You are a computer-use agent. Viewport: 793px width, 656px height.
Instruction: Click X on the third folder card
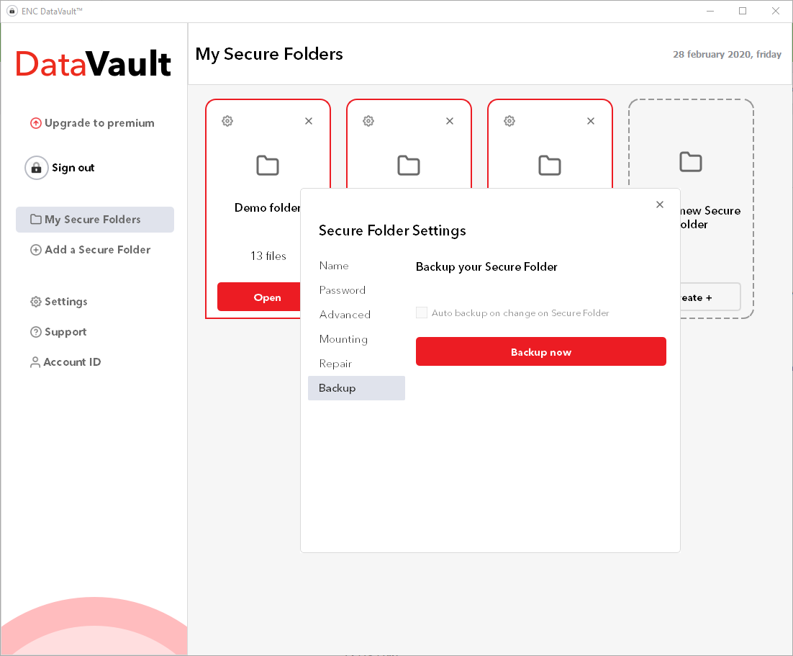click(x=591, y=121)
